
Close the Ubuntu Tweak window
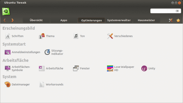[180, 3]
